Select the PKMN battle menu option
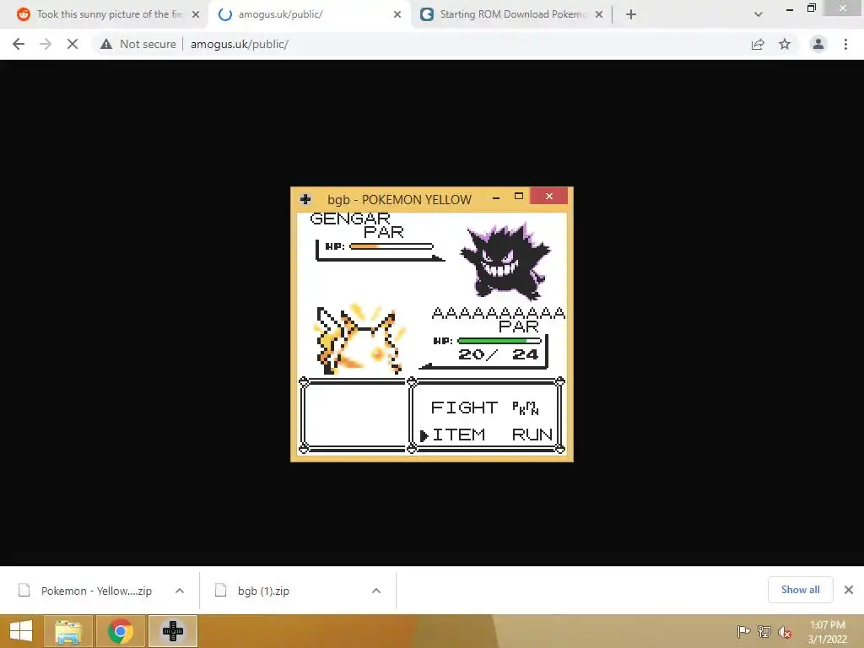Image resolution: width=864 pixels, height=648 pixels. point(525,408)
